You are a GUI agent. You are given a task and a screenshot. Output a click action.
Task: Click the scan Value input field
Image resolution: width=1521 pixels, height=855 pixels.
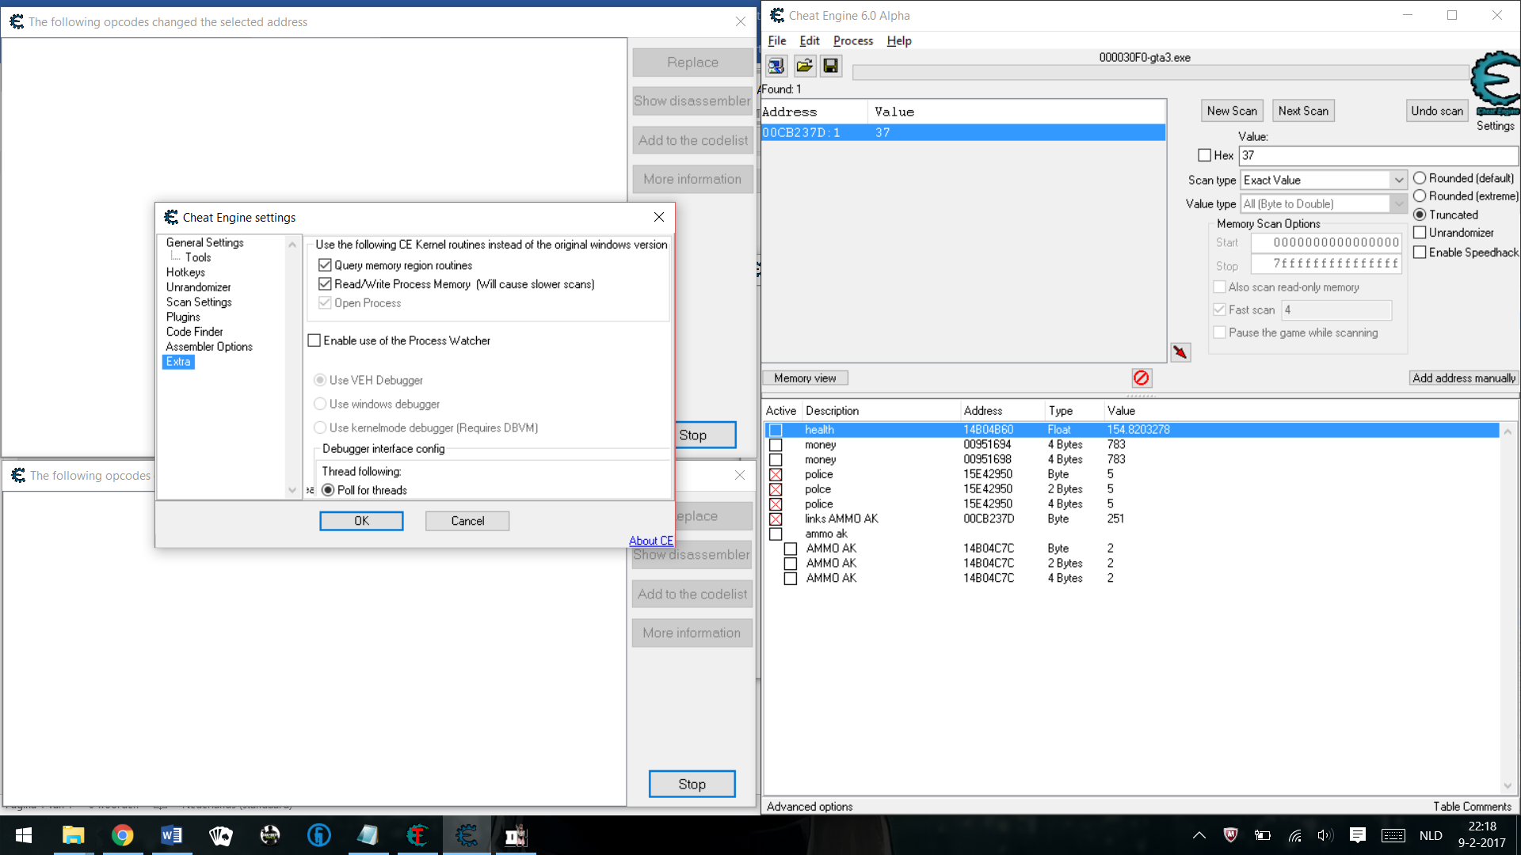coord(1378,156)
